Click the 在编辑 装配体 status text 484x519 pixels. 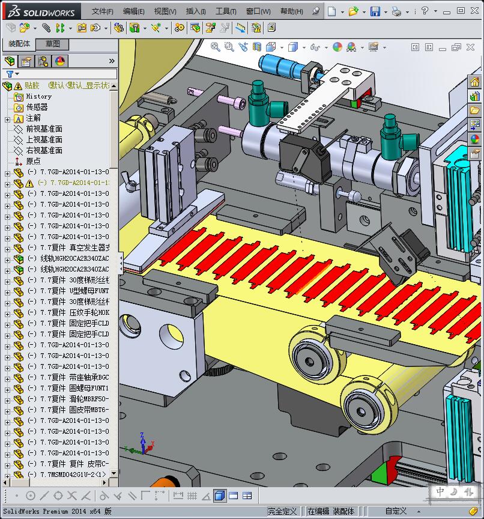[331, 511]
